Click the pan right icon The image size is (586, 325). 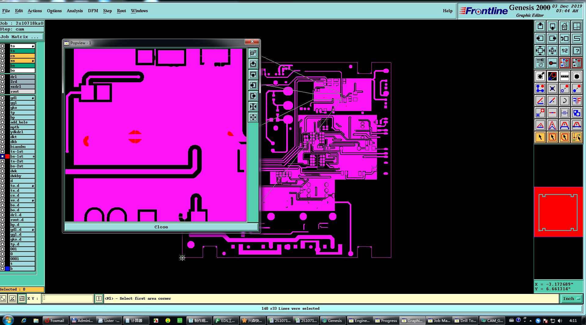[552, 38]
